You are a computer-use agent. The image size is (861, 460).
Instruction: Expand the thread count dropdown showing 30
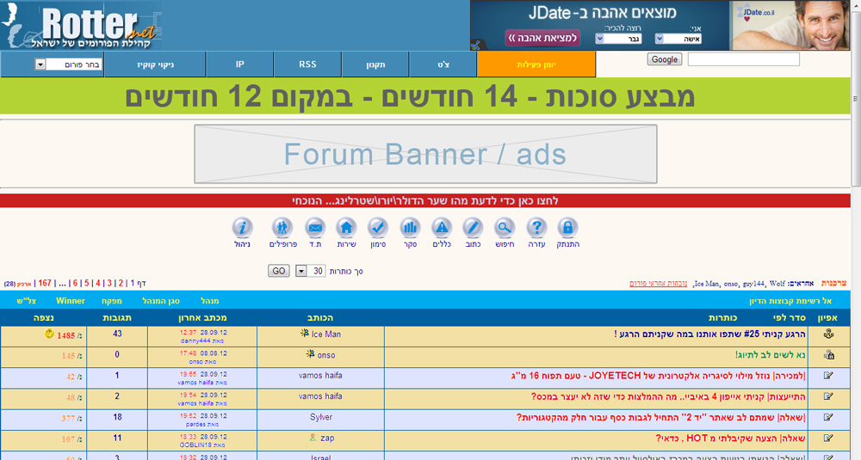(x=300, y=271)
